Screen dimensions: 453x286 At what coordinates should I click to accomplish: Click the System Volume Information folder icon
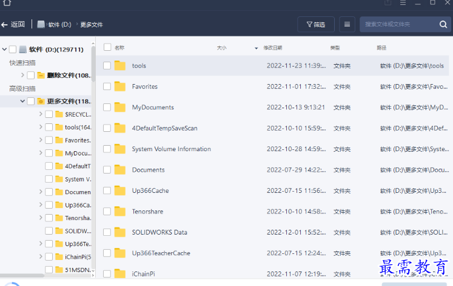point(120,149)
